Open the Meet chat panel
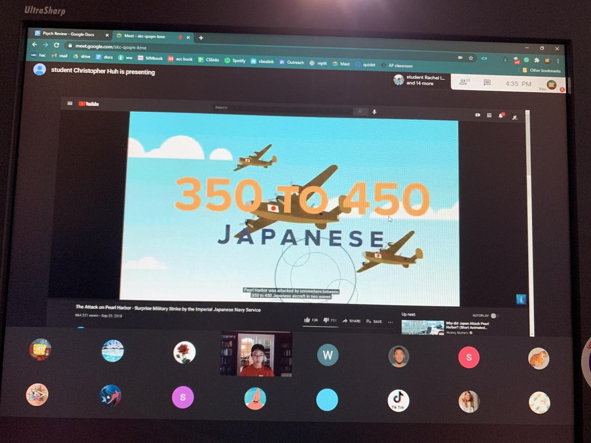Viewport: 591px width, 443px height. point(487,83)
